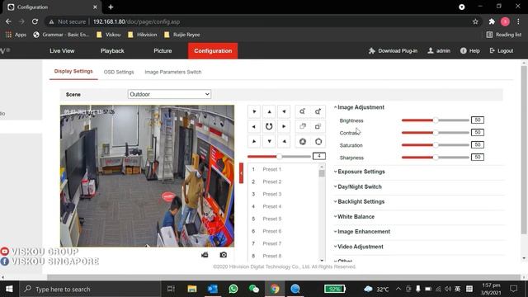Click the Brightness value field
Viewport: 528px width, 297px height.
(478, 120)
